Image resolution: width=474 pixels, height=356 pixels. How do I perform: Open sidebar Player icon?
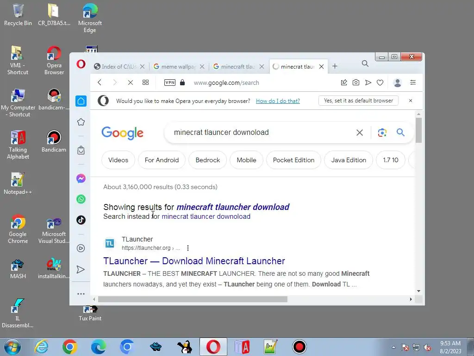[81, 248]
